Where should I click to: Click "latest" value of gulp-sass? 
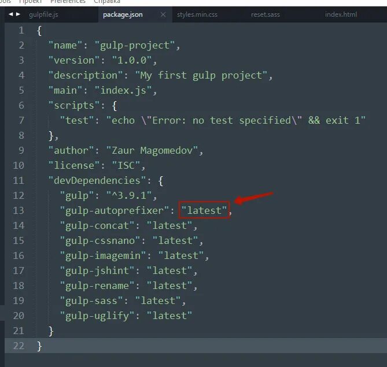158,301
